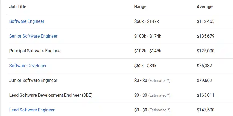Screen dimensions: 233x116
Task: Click the Job Title column header
Action: [18, 6]
